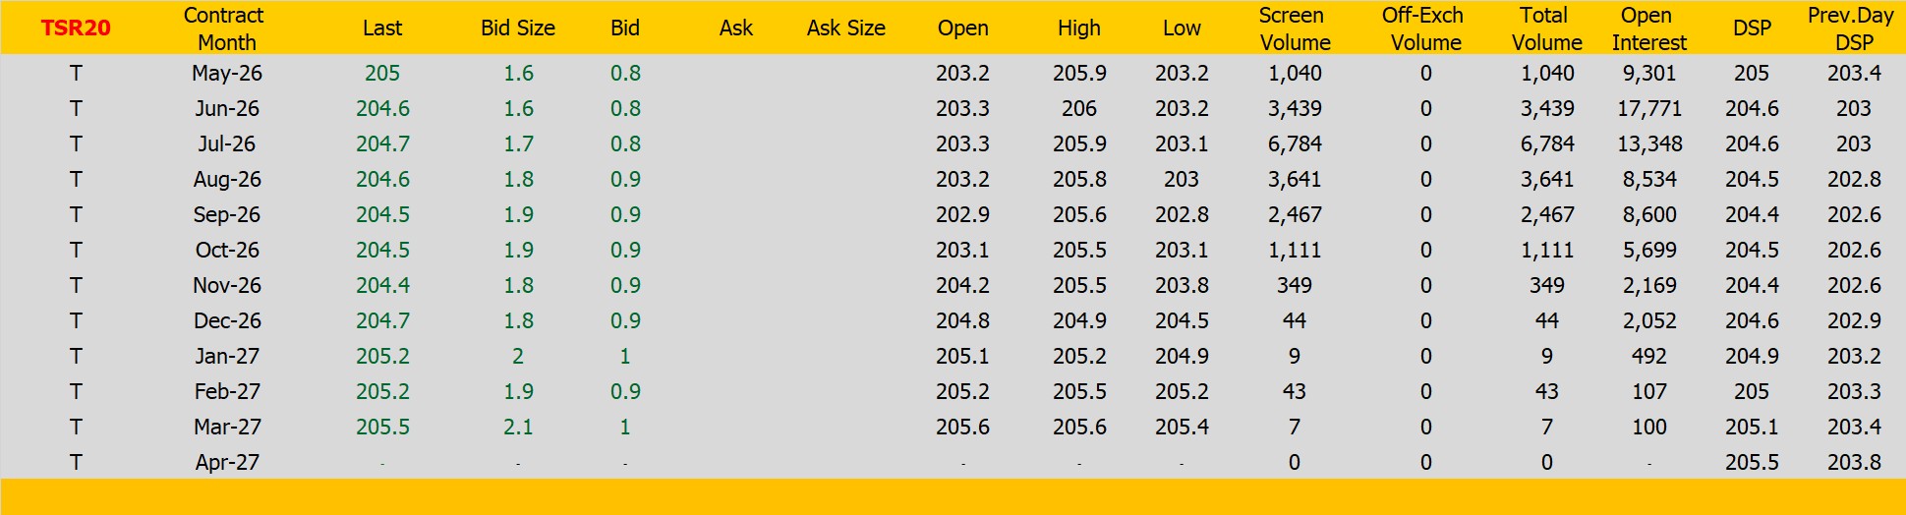Click the Screen Volume column header
The height and width of the screenshot is (515, 1906).
coord(1294,29)
